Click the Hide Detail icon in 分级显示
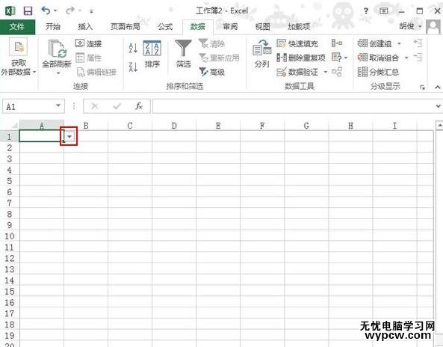This screenshot has height=347, width=443. point(418,58)
